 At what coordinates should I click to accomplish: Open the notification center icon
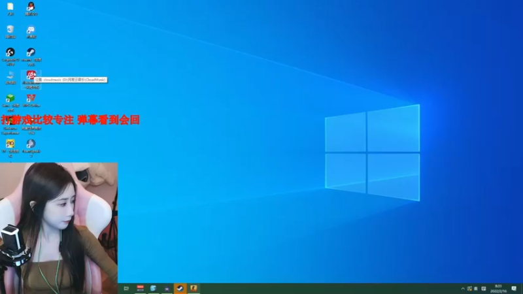click(514, 289)
